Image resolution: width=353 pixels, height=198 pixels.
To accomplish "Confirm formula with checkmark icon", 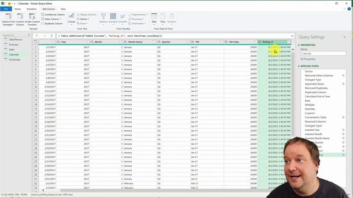I will coord(45,36).
